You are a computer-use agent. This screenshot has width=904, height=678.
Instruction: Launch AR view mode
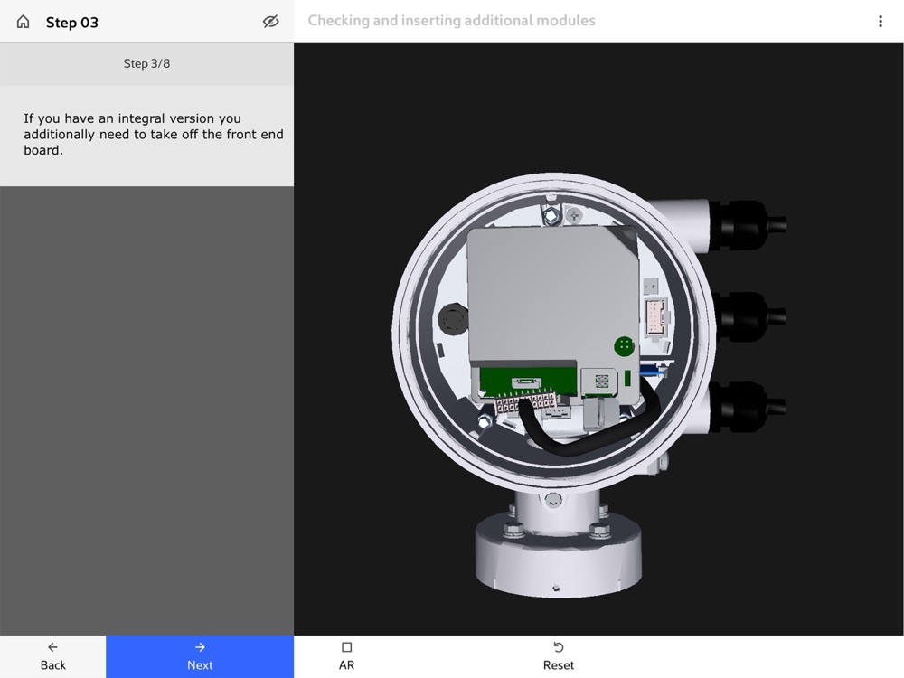click(x=346, y=656)
